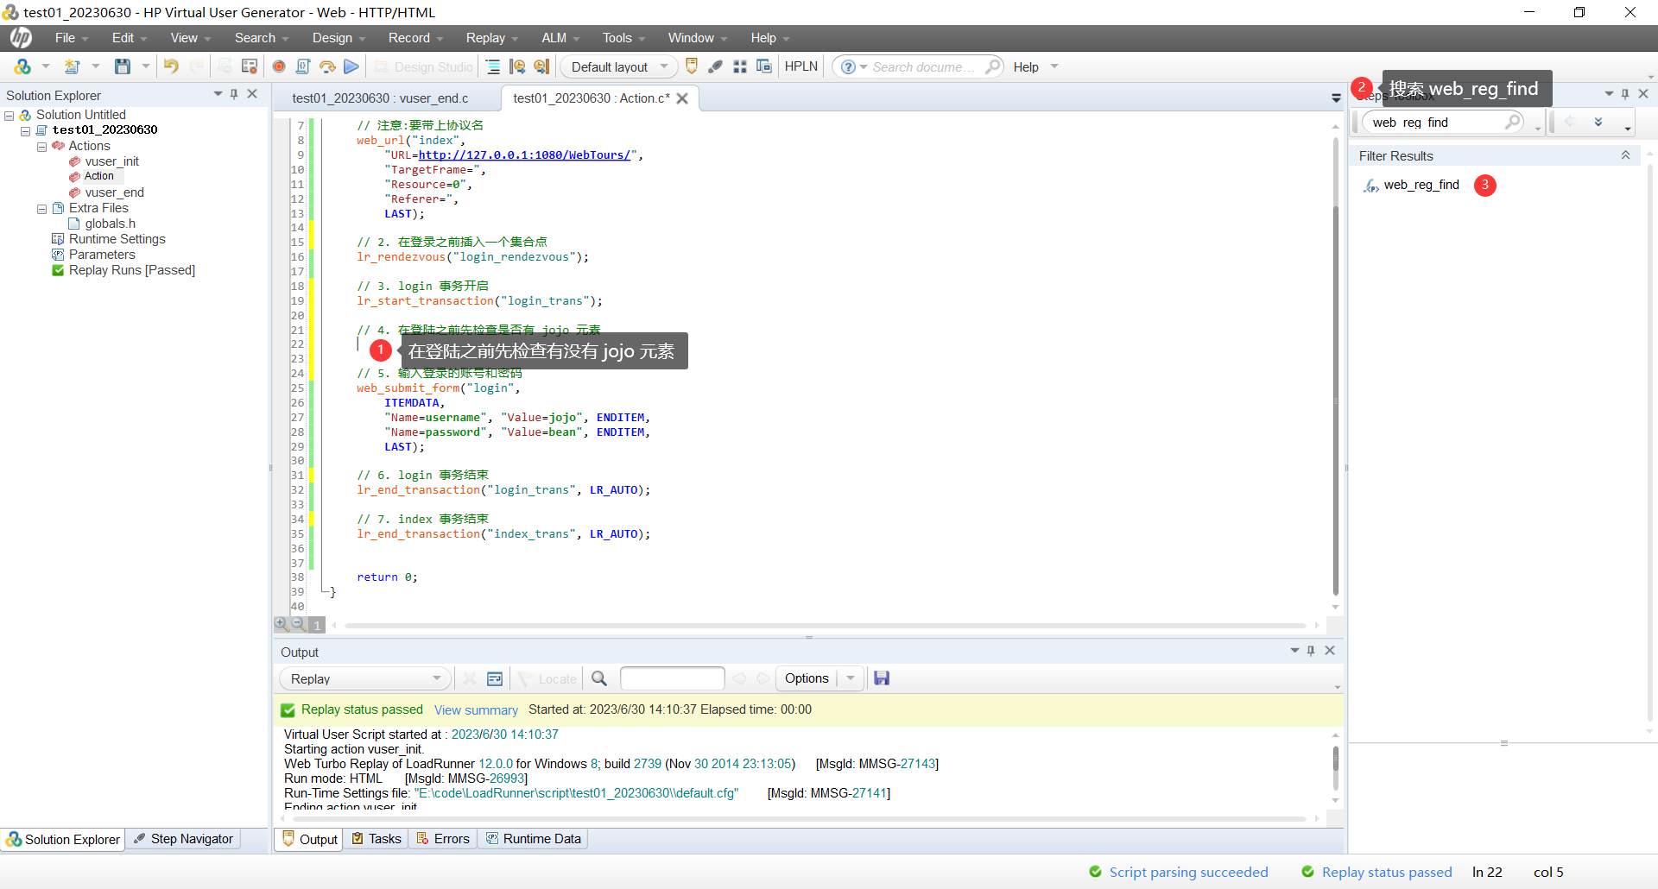Select globals.h in Solution Explorer
Screen dimensions: 1658x889
[110, 224]
